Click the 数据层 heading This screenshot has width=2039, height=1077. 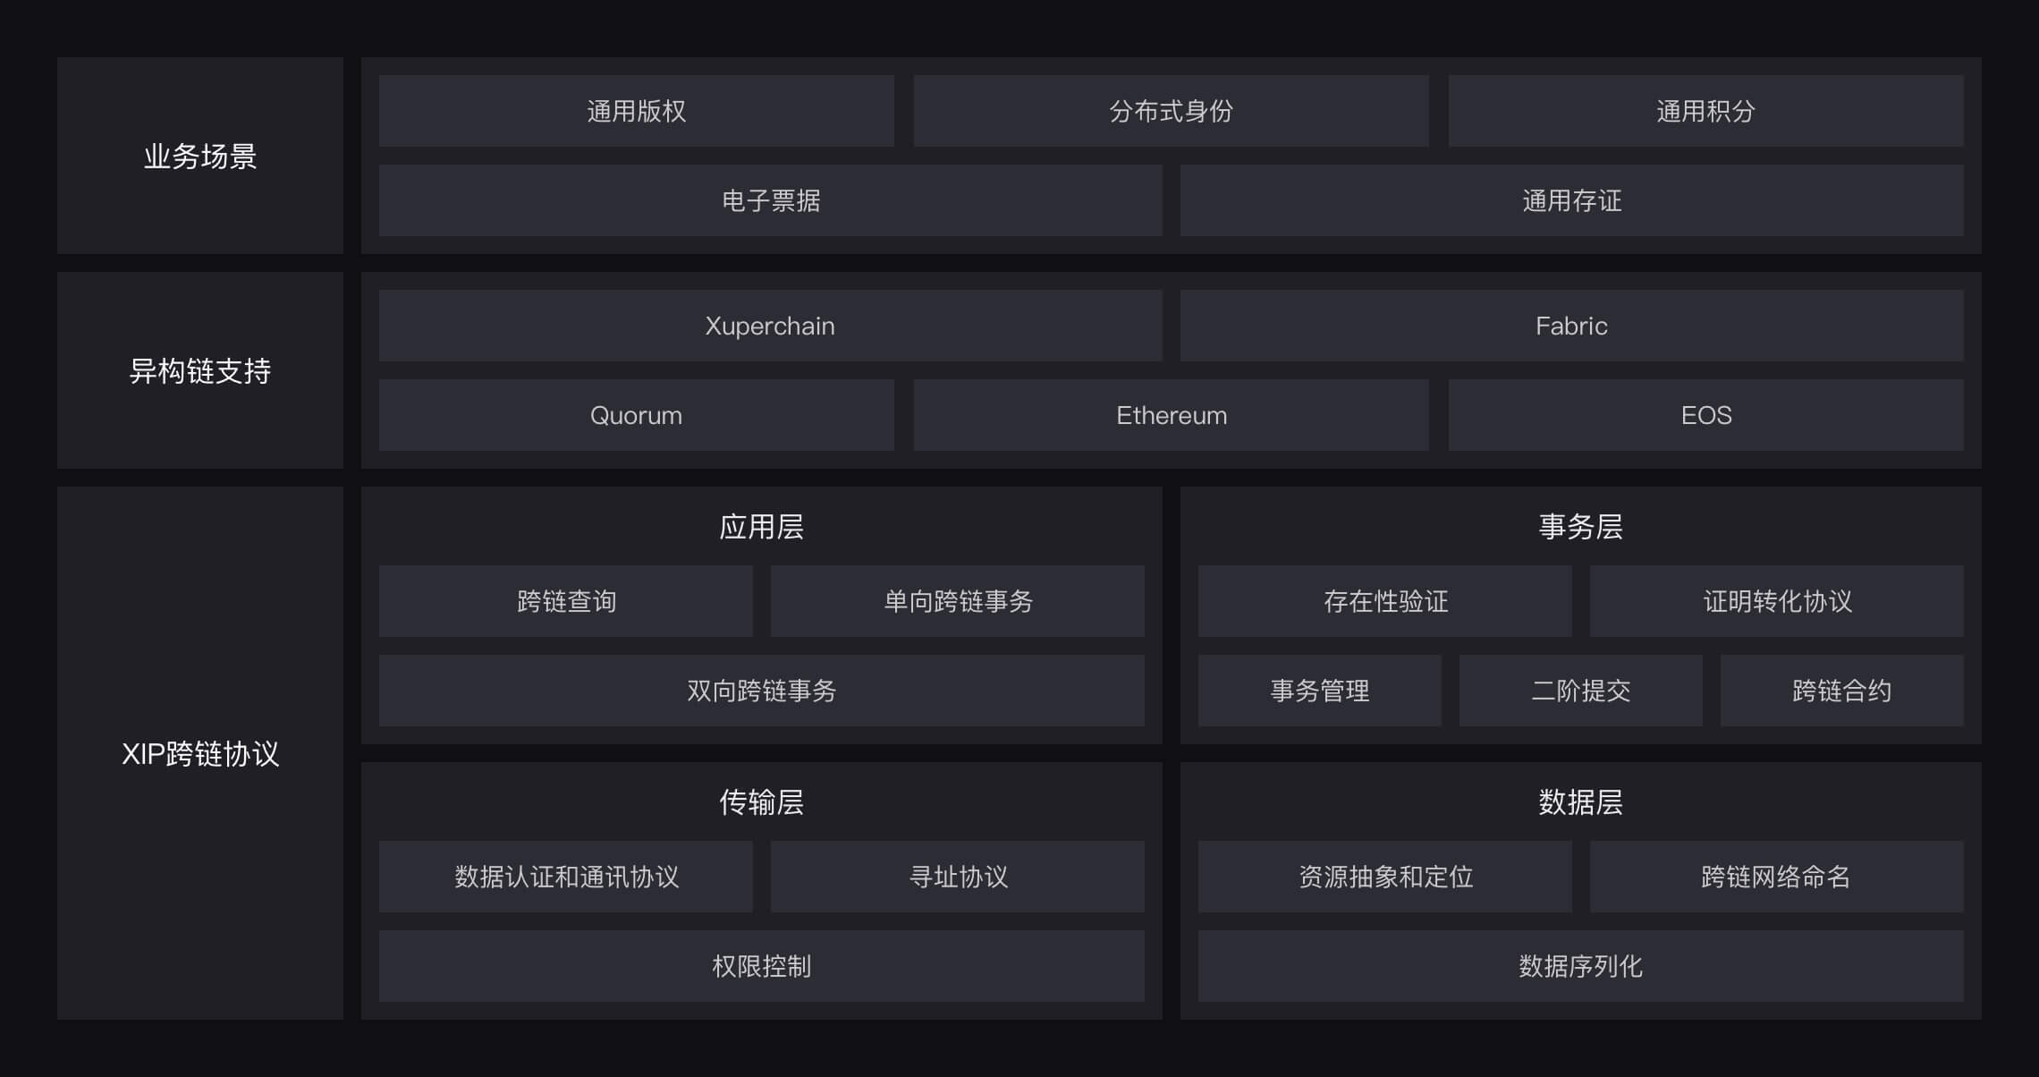click(x=1580, y=802)
